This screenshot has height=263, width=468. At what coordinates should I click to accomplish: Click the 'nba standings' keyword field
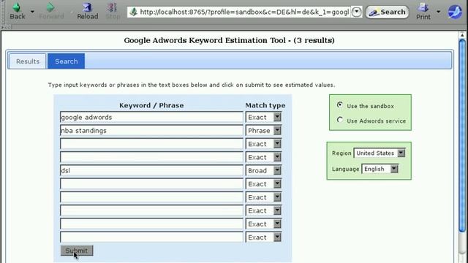[x=151, y=131]
